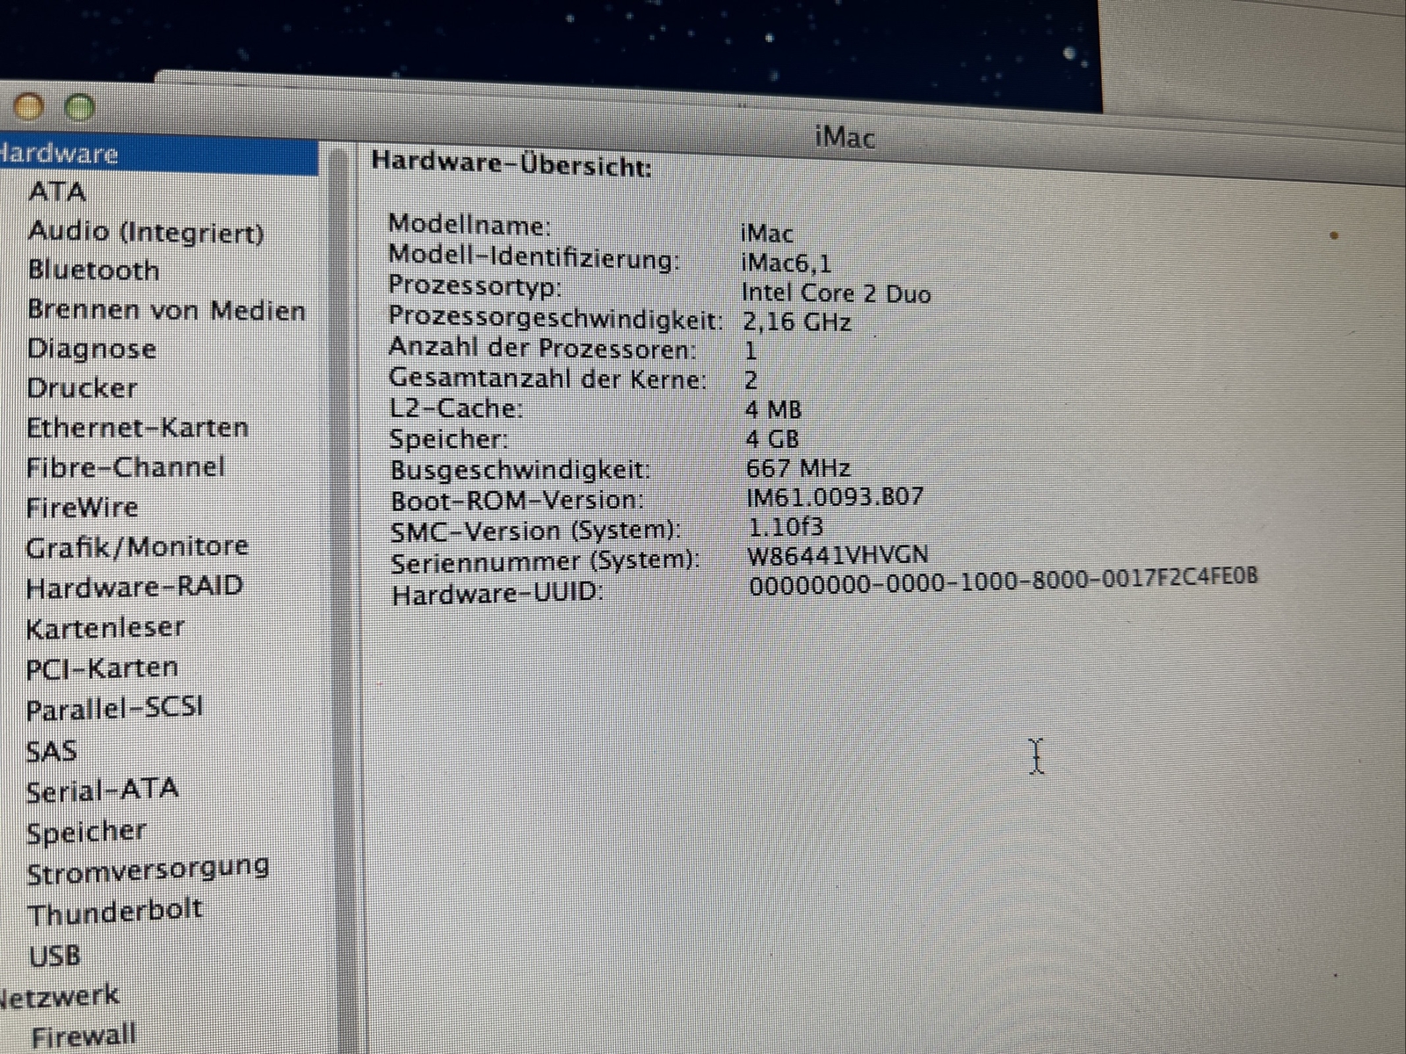Open the Speicher sidebar section

[86, 833]
